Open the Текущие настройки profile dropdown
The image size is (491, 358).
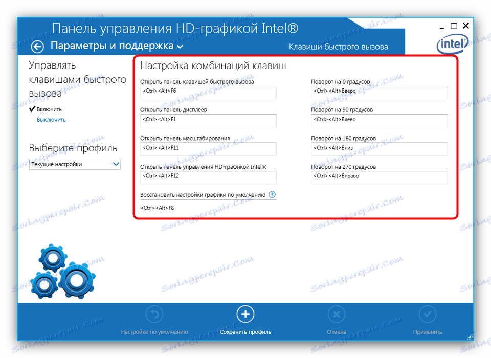[75, 164]
